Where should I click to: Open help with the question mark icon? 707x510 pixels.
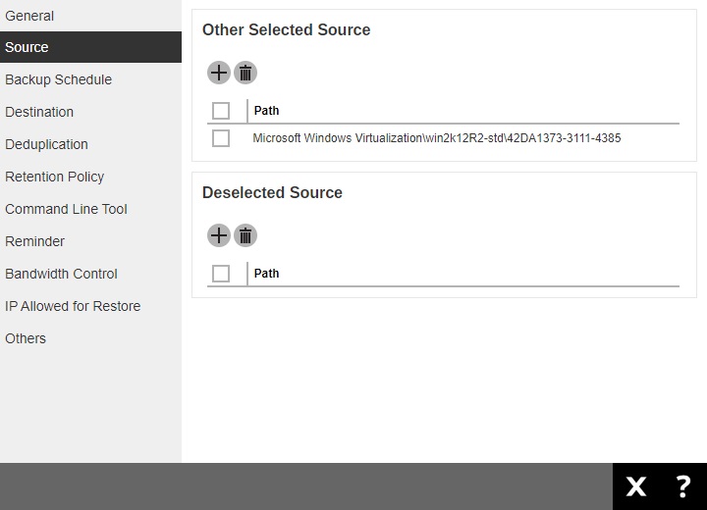click(683, 485)
